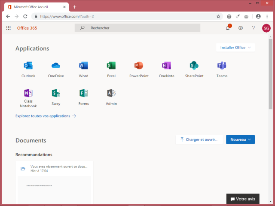Expand the Installer Office dropdown

[235, 48]
